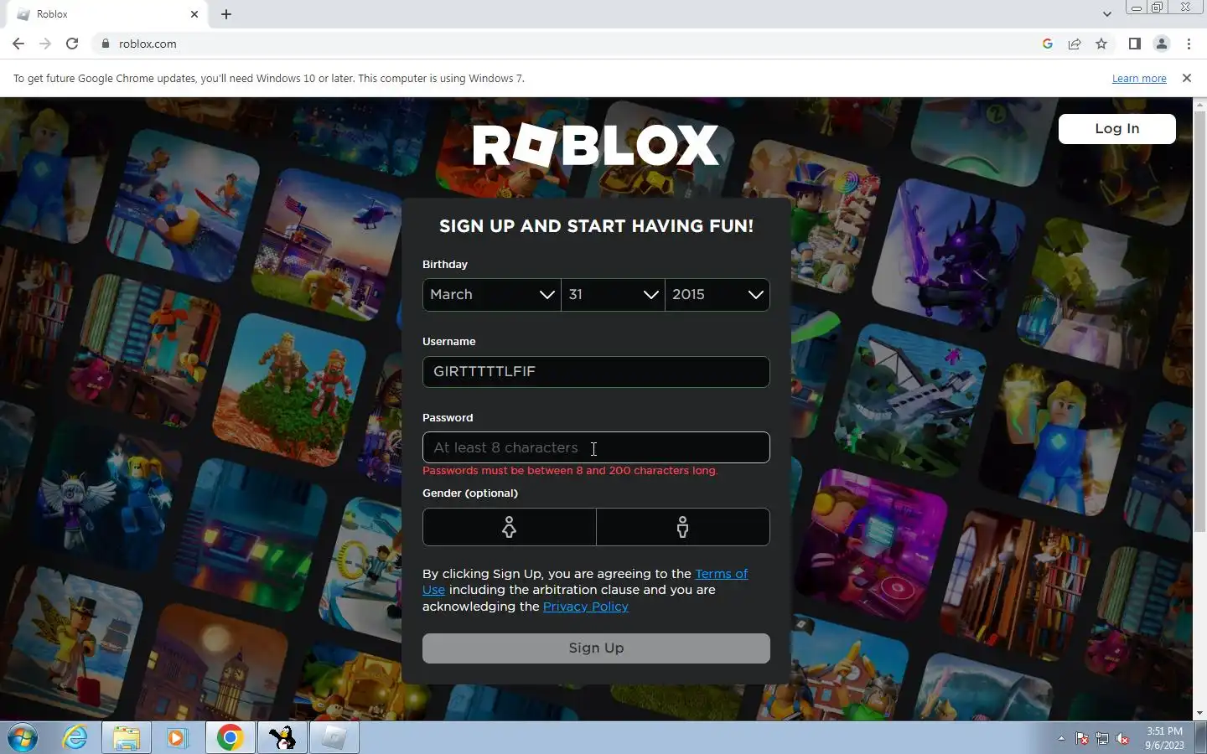Bookmark this tab with the star icon
1207x754 pixels.
pos(1101,44)
